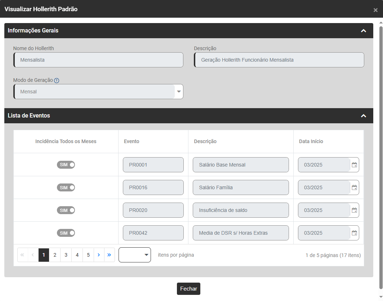Toggle SIM switch for event PR0042

tap(66, 233)
